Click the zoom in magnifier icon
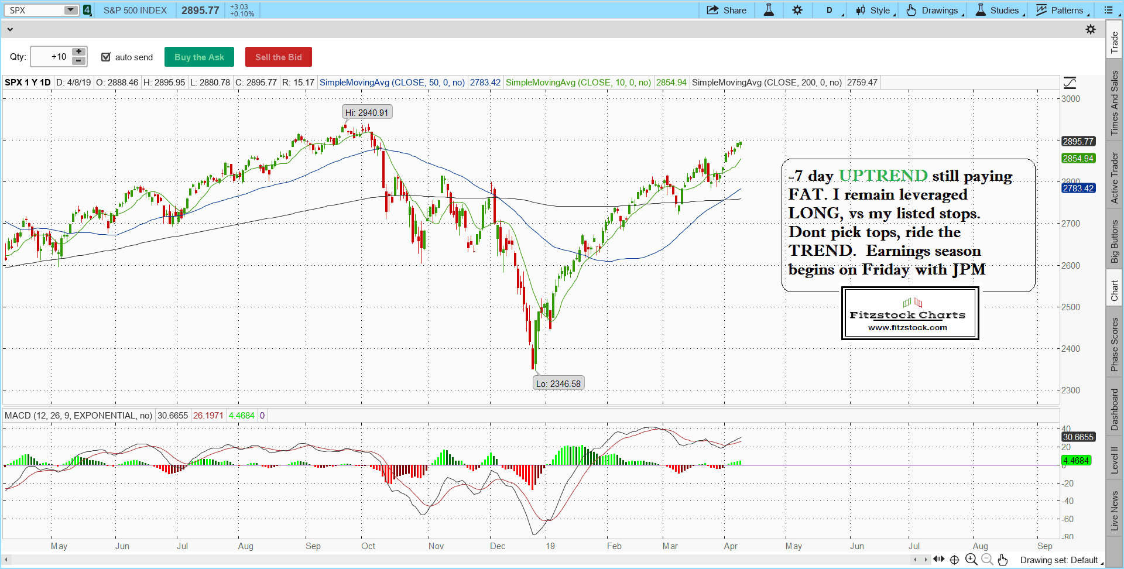 [971, 560]
